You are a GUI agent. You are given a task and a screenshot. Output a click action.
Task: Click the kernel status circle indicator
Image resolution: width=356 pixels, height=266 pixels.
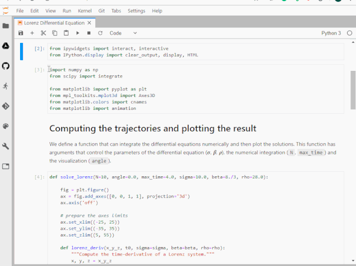[349, 33]
